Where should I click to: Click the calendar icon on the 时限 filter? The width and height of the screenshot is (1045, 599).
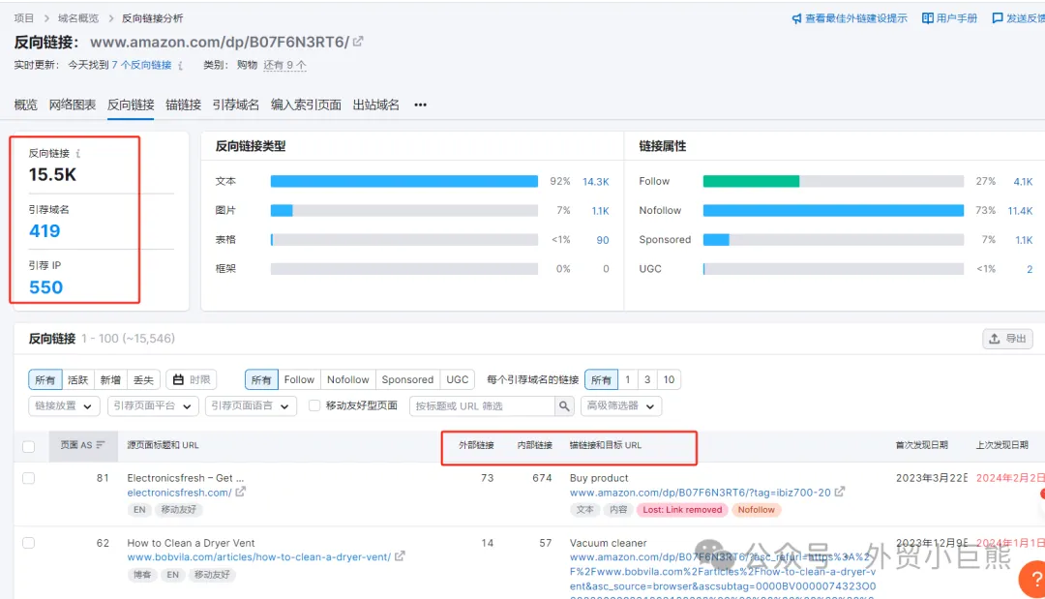[x=178, y=377]
